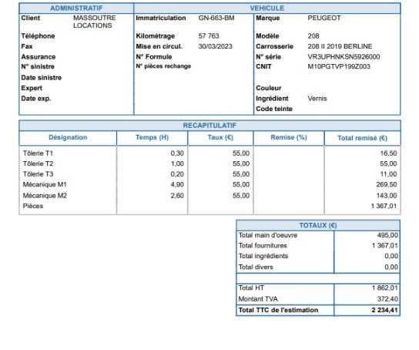Click the registration number GN-663-BM
The width and height of the screenshot is (419, 350).
pyautogui.click(x=216, y=18)
